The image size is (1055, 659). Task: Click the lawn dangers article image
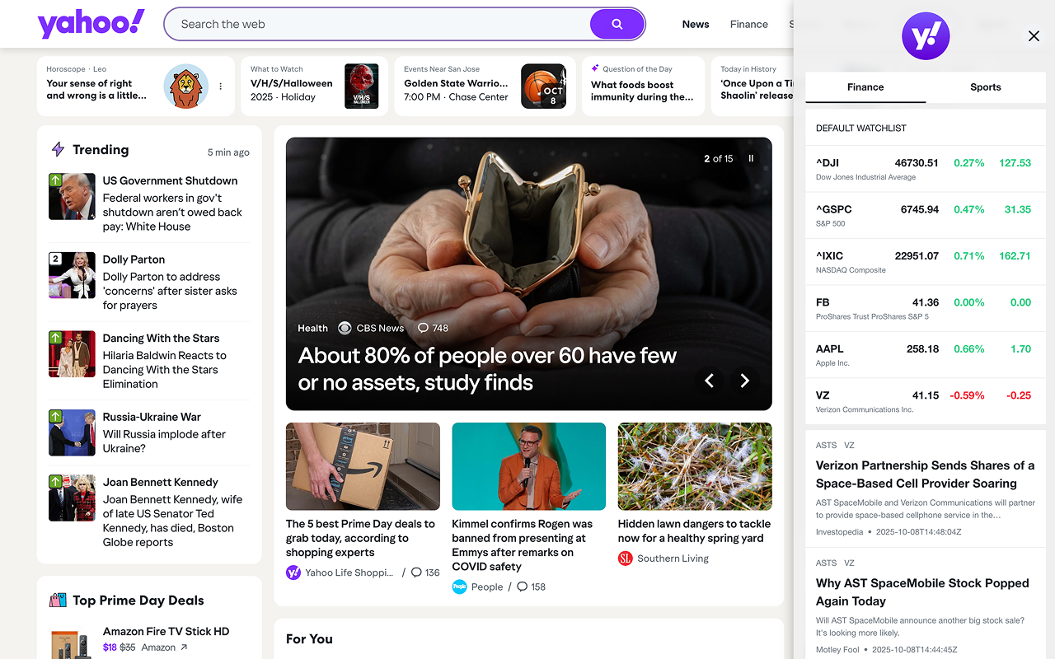tap(695, 467)
